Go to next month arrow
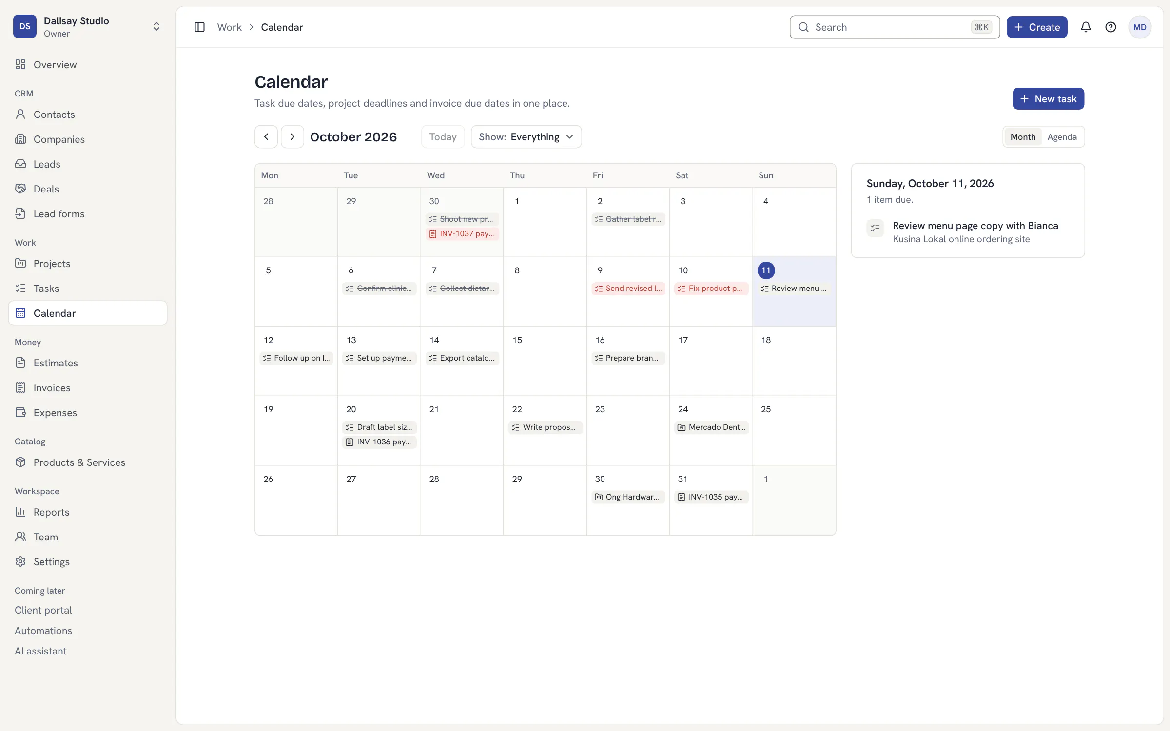Viewport: 1170px width, 731px height. point(292,137)
